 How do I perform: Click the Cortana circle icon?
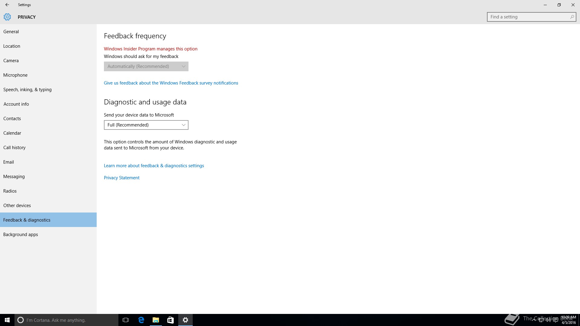coord(21,320)
